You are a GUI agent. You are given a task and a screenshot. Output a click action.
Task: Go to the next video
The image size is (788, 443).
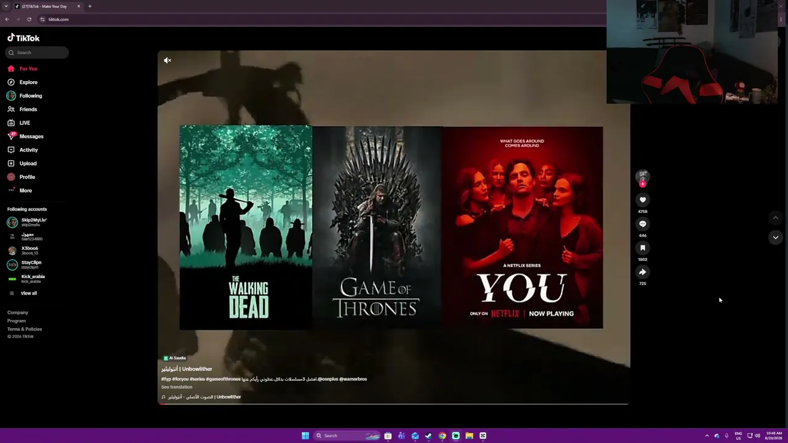[776, 237]
